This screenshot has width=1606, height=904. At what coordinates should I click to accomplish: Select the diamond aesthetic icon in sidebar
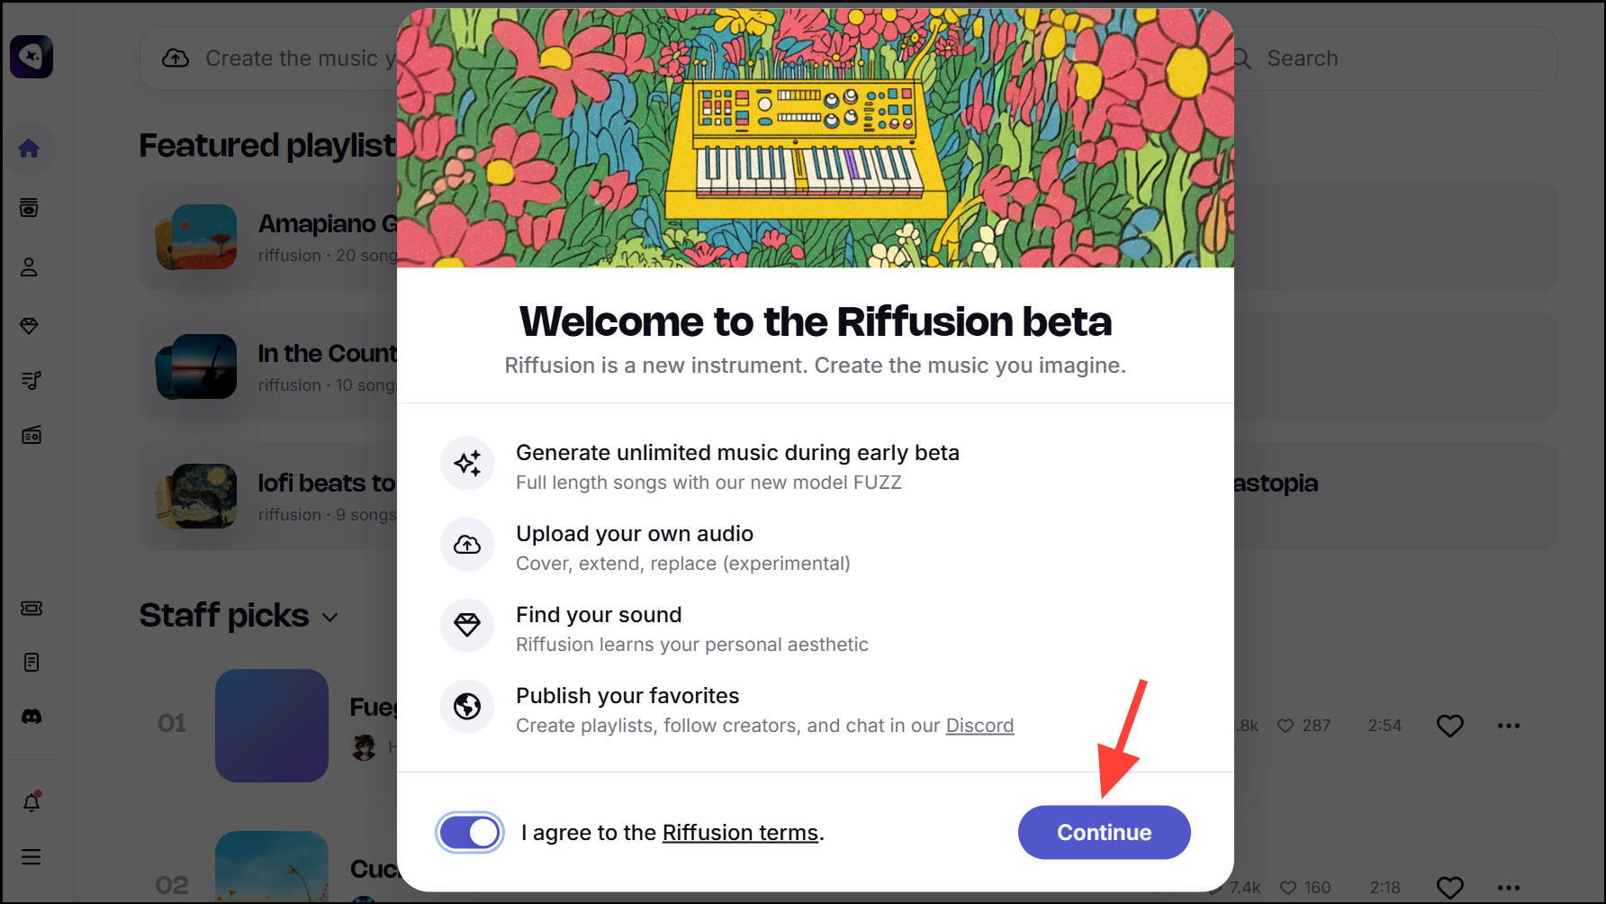click(x=30, y=326)
